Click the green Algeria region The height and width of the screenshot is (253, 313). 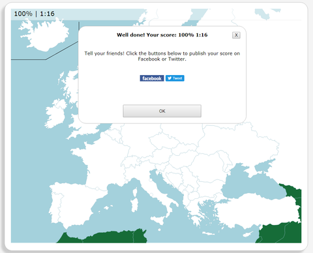109,237
